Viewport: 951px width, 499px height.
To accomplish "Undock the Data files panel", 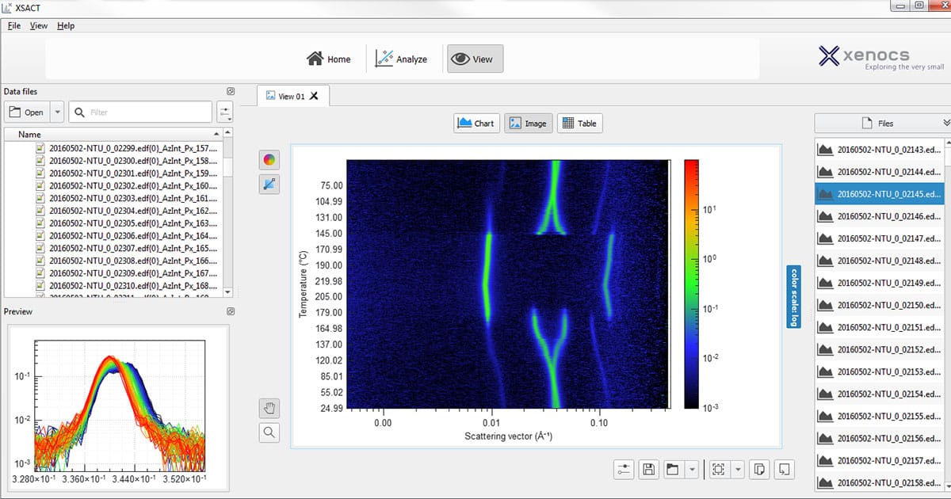I will point(231,92).
